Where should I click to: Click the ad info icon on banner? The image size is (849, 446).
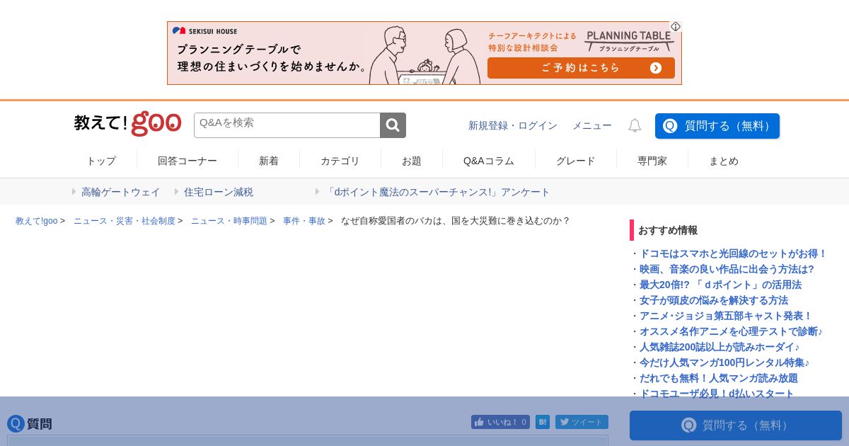point(676,27)
